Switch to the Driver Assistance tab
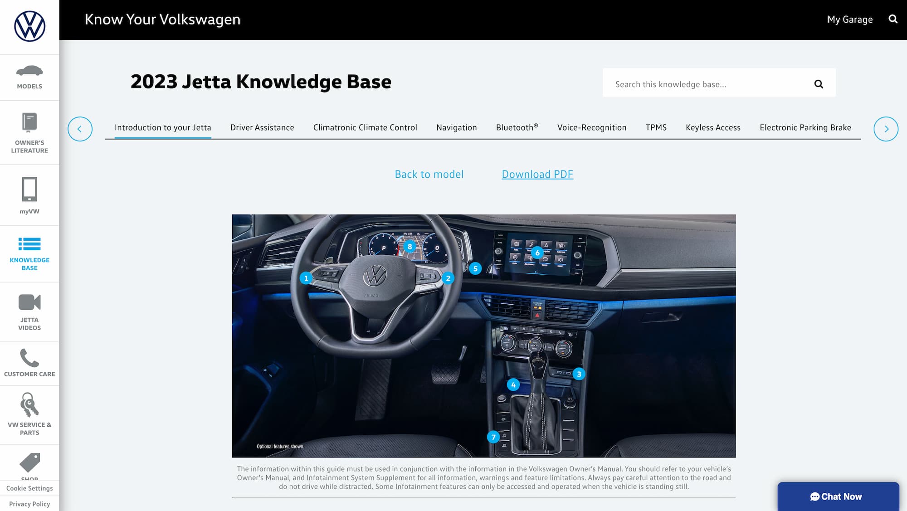Screen dimensions: 907x511 click(x=262, y=128)
